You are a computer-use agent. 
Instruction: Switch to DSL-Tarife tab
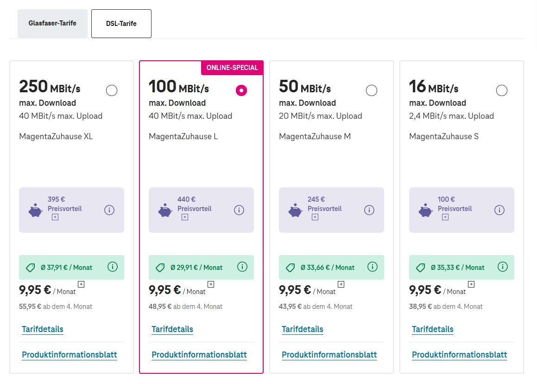click(121, 23)
